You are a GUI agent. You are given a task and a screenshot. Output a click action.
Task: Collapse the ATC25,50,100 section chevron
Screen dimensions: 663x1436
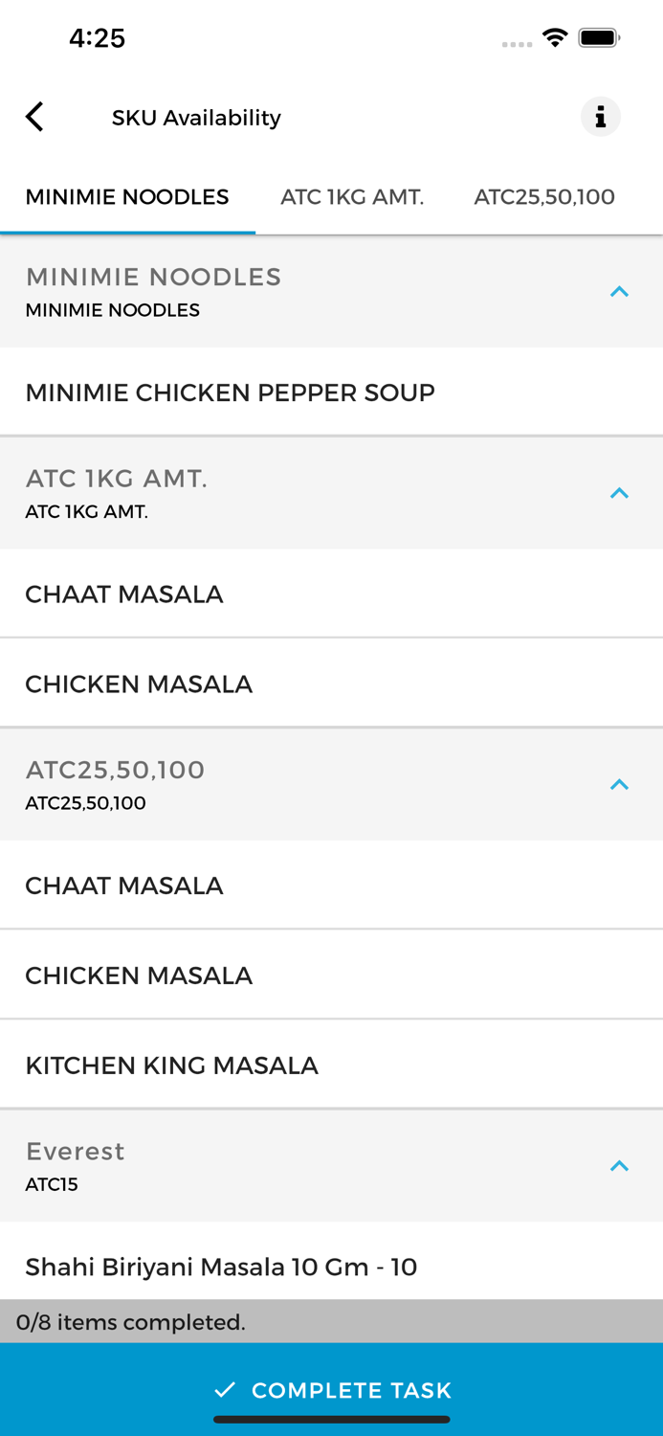pos(620,784)
